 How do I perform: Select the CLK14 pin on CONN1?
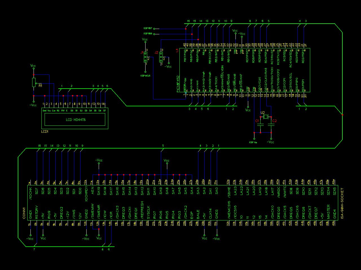point(210,214)
